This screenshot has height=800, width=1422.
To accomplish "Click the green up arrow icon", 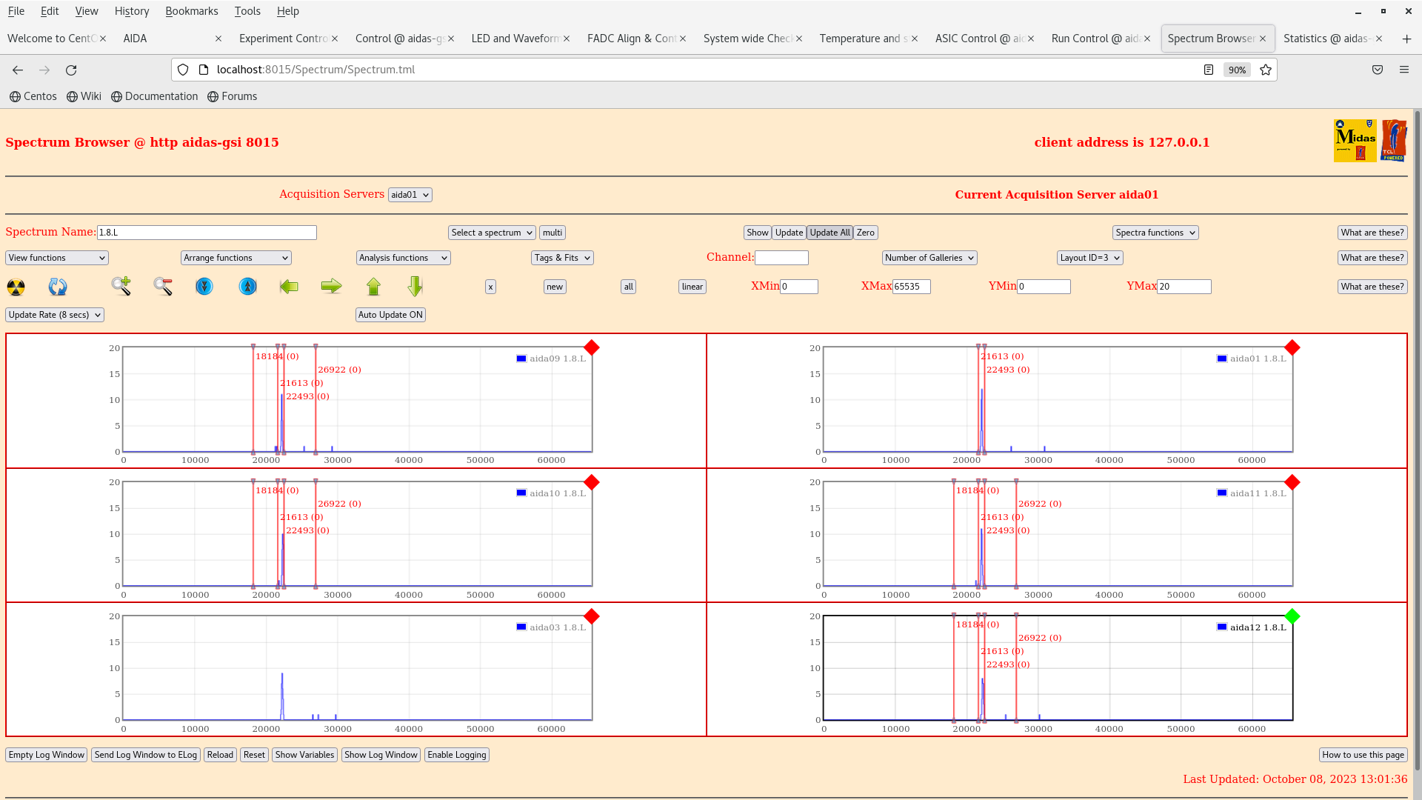I will [373, 287].
